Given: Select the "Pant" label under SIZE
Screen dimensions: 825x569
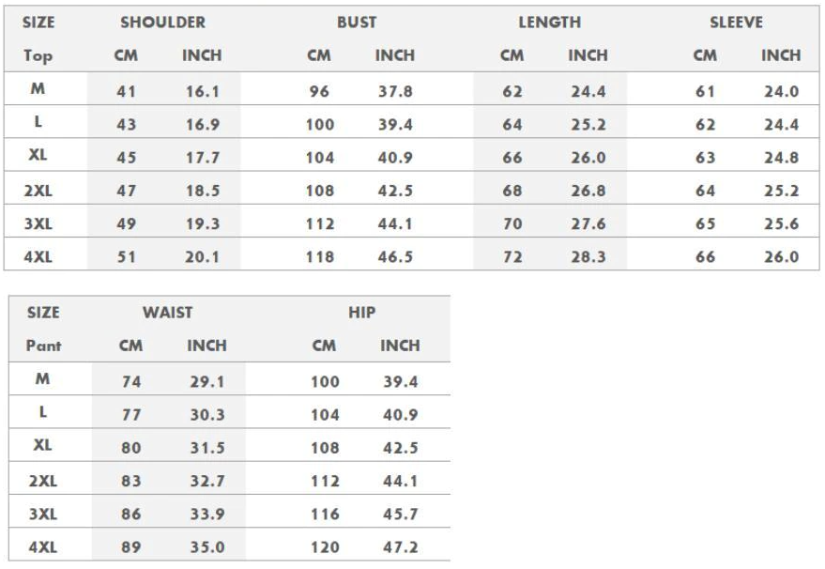Looking at the screenshot, I should (x=43, y=346).
